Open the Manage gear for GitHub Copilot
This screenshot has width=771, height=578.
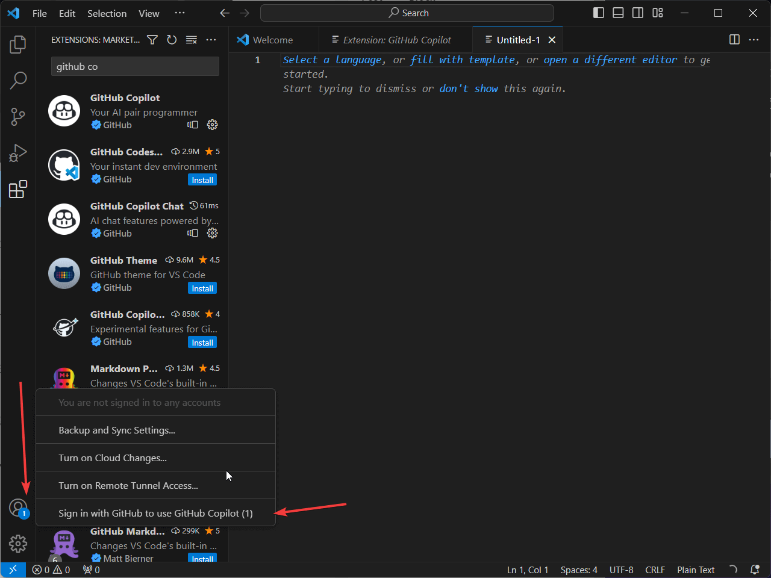click(213, 125)
